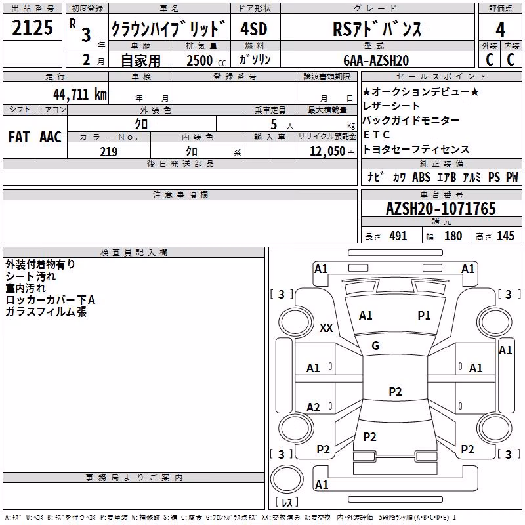Image resolution: width=525 pixels, height=525 pixels.
Task: Click the spare tire レス label
Action: [287, 502]
